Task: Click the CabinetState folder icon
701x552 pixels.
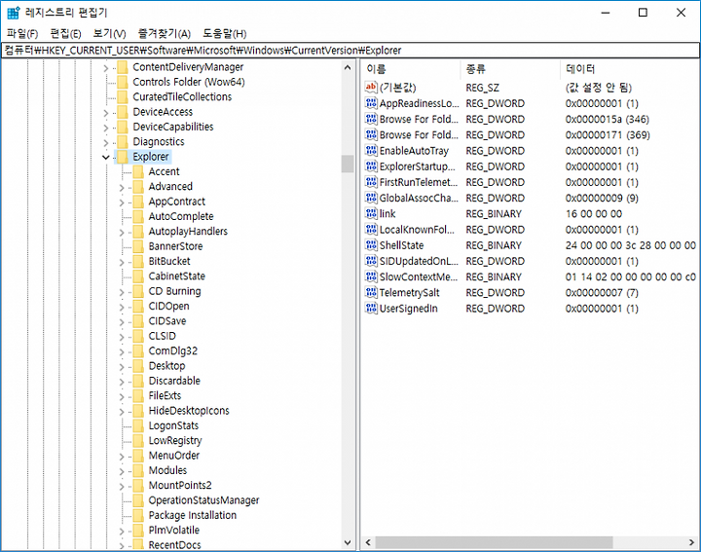Action: (x=138, y=276)
